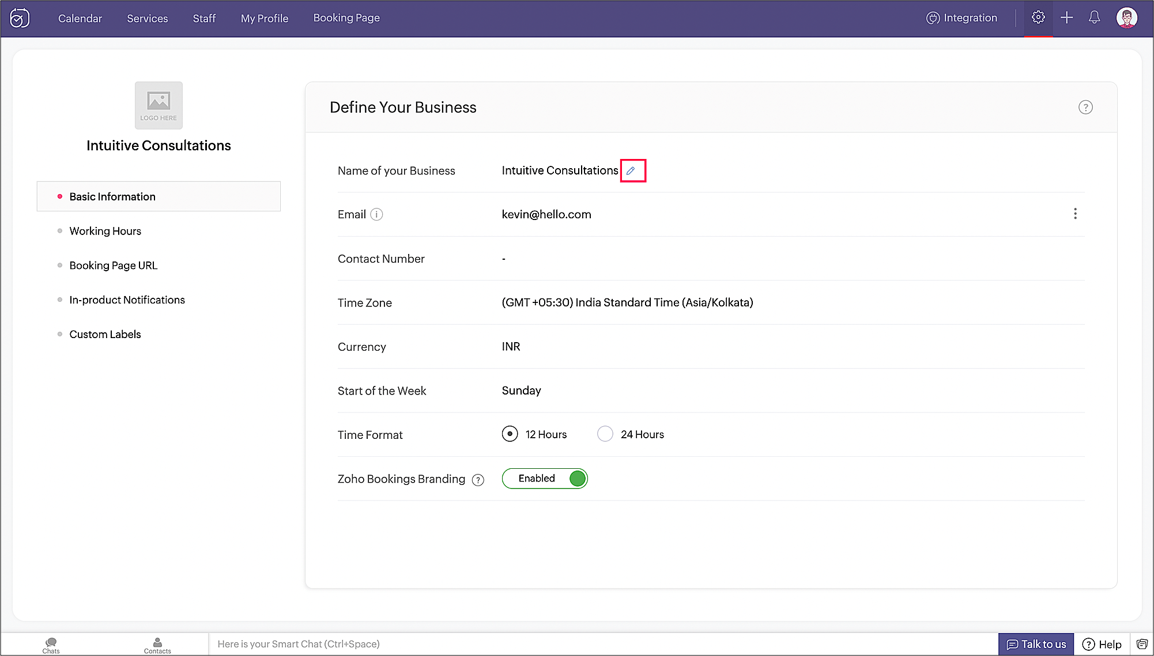Image resolution: width=1154 pixels, height=656 pixels.
Task: Click the Help button
Action: [1102, 644]
